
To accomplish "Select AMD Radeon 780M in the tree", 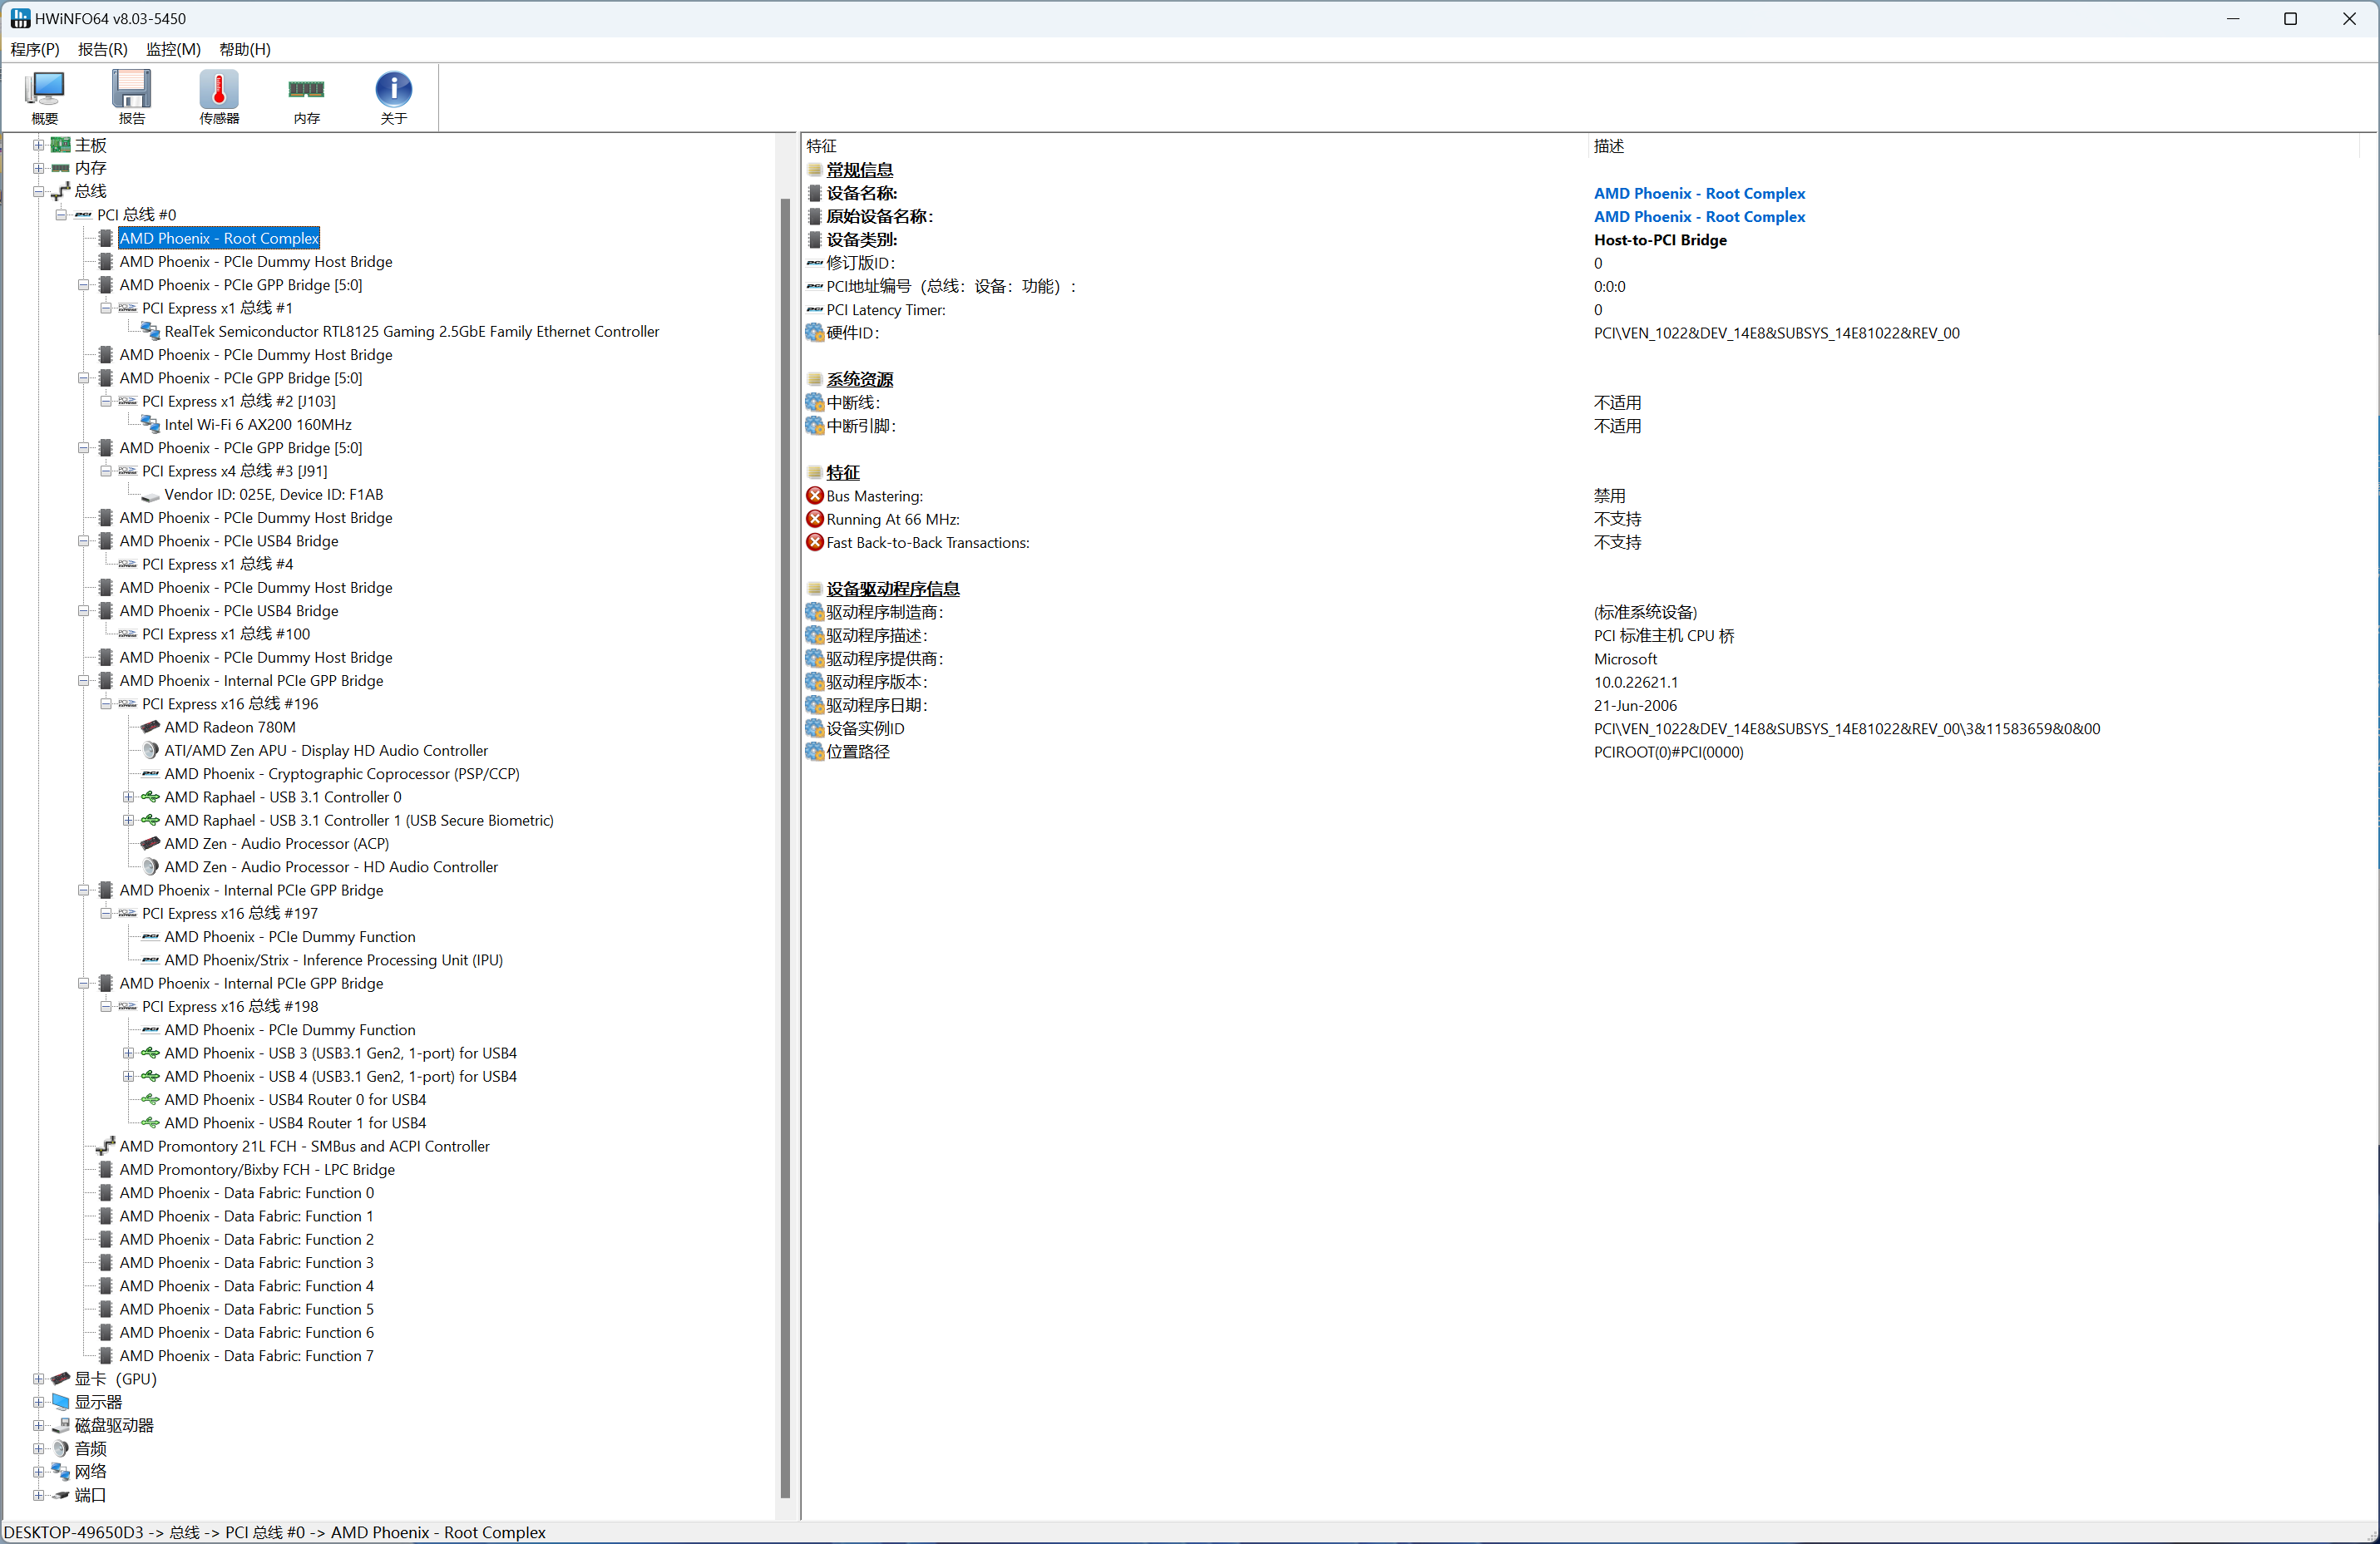I will (x=230, y=727).
